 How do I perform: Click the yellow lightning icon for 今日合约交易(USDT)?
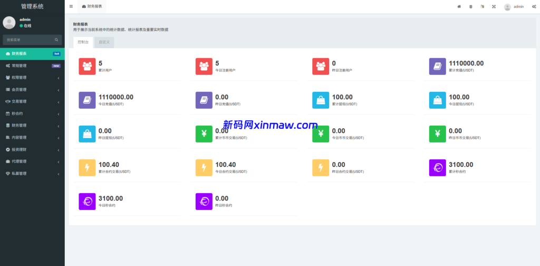tap(204, 167)
